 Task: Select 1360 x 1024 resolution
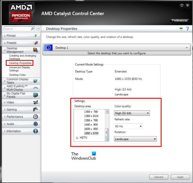(91, 116)
